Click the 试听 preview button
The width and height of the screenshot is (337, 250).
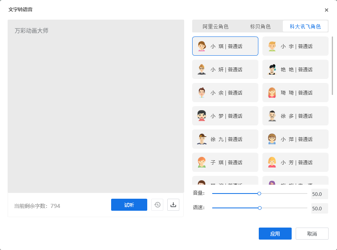tap(129, 205)
